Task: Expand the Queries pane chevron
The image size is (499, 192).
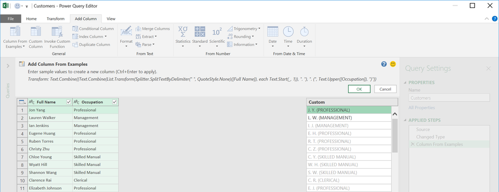Action: (x=8, y=66)
